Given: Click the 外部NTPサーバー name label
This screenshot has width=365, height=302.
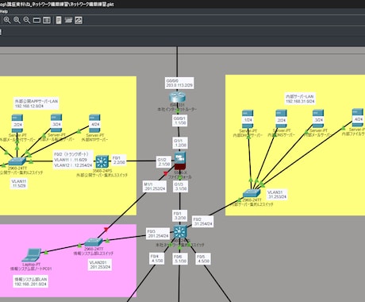Looking at the screenshot, I should click(x=94, y=140).
